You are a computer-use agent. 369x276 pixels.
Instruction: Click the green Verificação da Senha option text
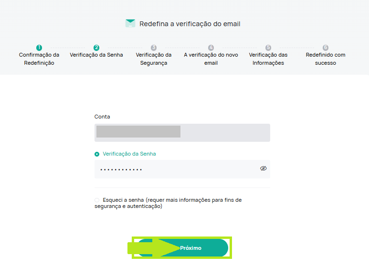129,154
